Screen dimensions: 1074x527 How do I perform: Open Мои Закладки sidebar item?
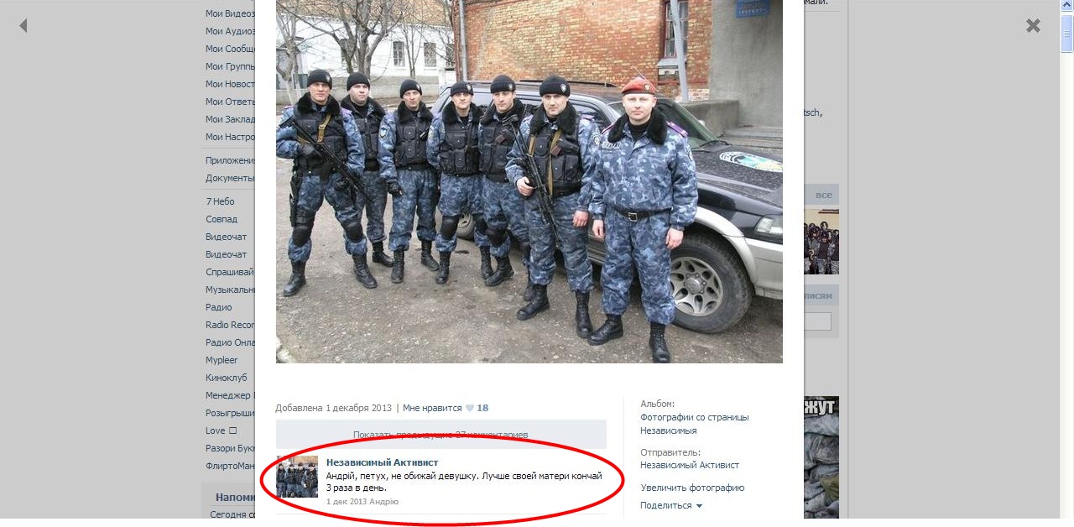230,119
